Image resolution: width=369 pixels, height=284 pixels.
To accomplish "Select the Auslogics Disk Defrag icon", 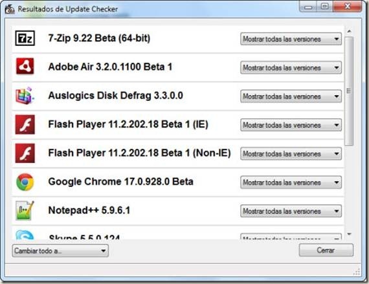I will 25,96.
